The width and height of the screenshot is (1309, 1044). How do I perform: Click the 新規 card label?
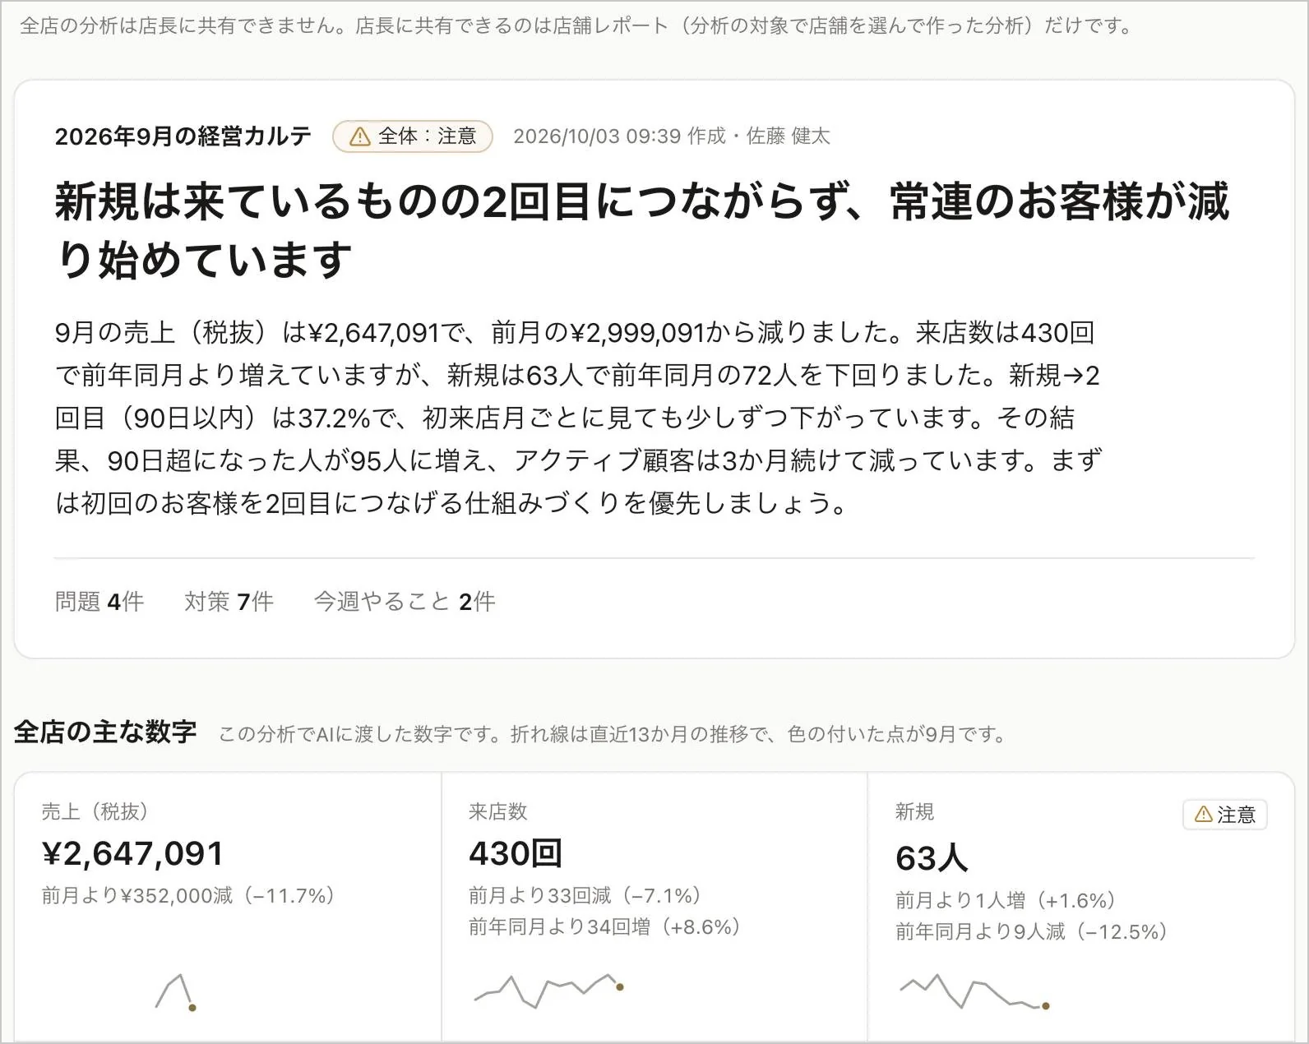pos(914,812)
